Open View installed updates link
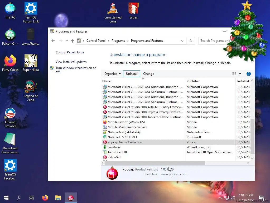270x203 pixels. pyautogui.click(x=71, y=62)
